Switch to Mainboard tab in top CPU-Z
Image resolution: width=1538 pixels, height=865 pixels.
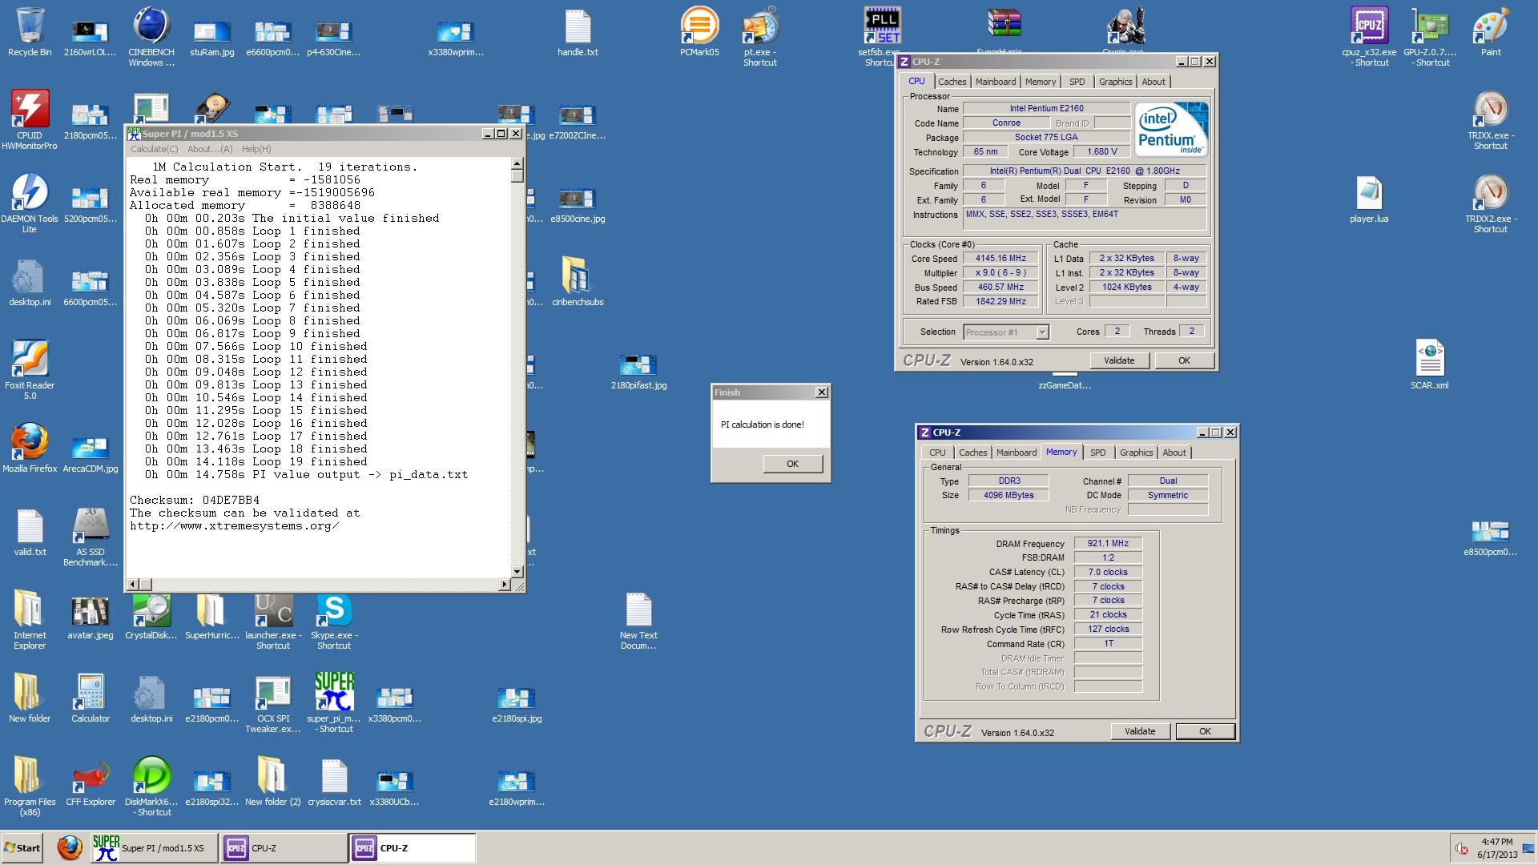point(996,82)
